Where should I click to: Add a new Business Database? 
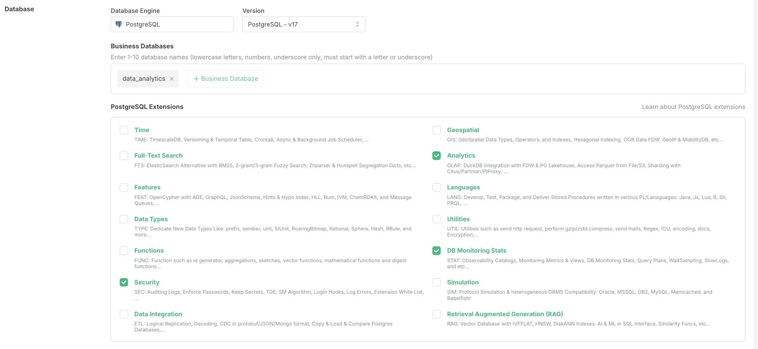click(x=225, y=79)
